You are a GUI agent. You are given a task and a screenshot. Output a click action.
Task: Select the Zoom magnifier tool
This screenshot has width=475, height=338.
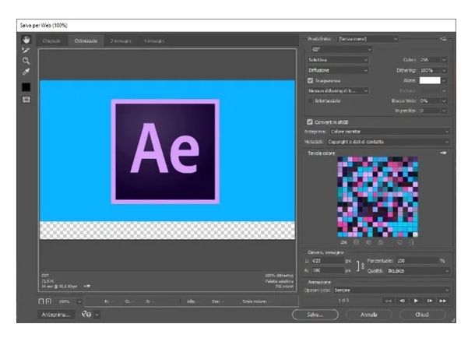coord(26,61)
